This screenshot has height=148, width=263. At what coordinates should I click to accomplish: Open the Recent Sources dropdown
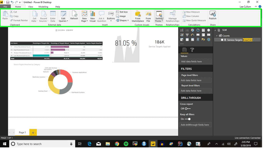(x=44, y=16)
